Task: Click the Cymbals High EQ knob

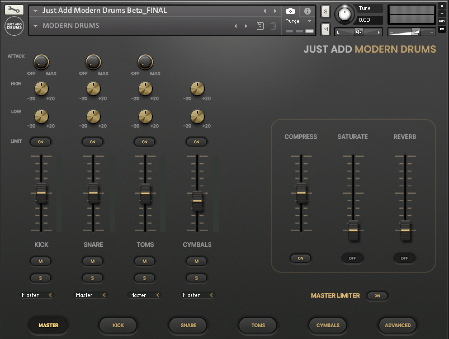Action: (x=197, y=89)
